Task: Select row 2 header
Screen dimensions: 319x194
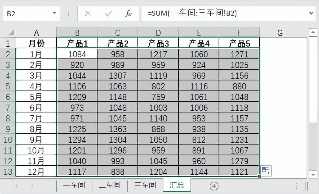Action: [x=8, y=54]
